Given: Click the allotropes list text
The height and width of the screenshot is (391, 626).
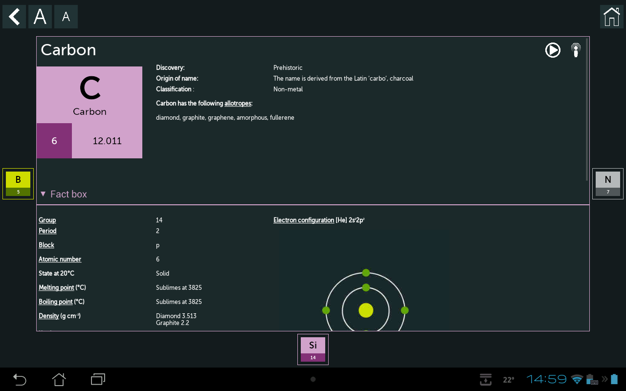Looking at the screenshot, I should point(225,117).
